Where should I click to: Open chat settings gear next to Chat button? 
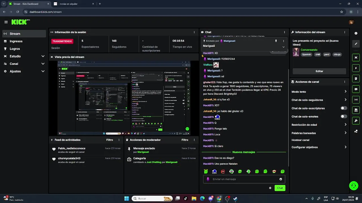(270, 188)
